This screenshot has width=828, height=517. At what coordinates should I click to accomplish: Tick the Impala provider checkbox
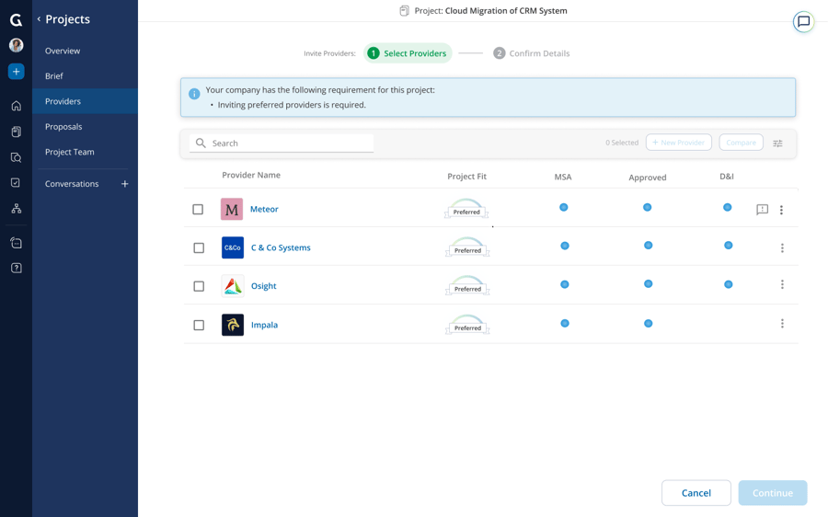(199, 325)
